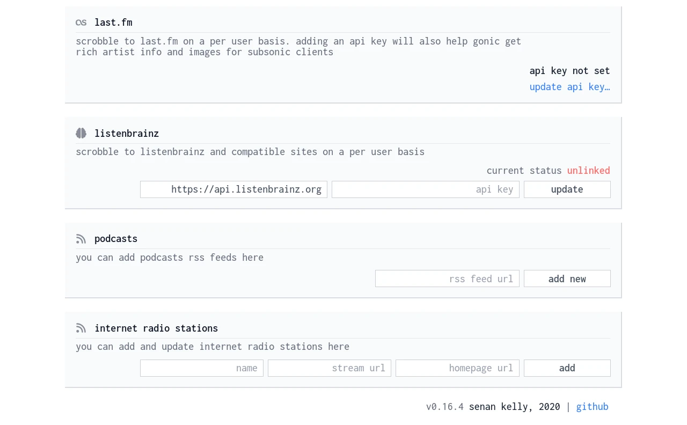
Task: Click into the rss feed url field
Action: (447, 279)
